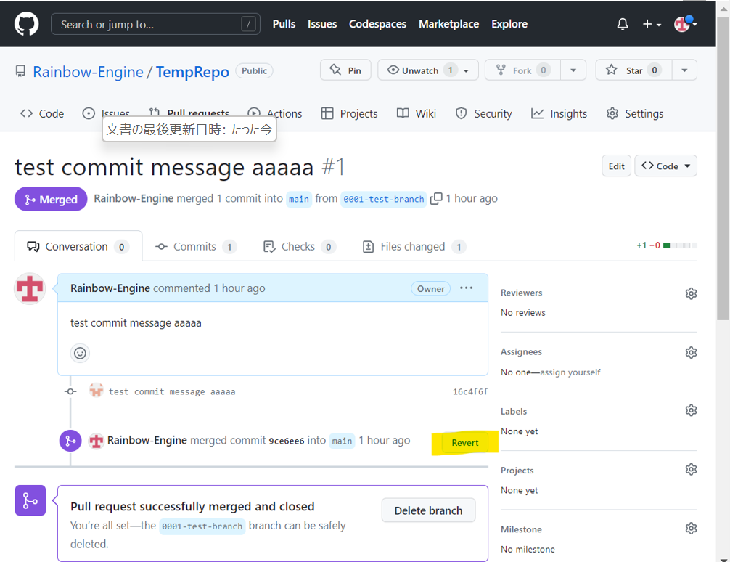730x562 pixels.
Task: Open repository Settings tab
Action: 634,114
